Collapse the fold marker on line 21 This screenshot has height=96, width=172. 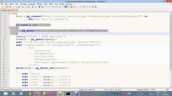point(9,71)
